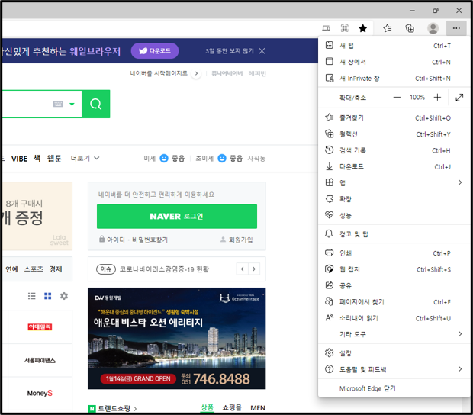Image resolution: width=473 pixels, height=415 pixels.
Task: Go to next issue with right arrow
Action: tap(254, 269)
